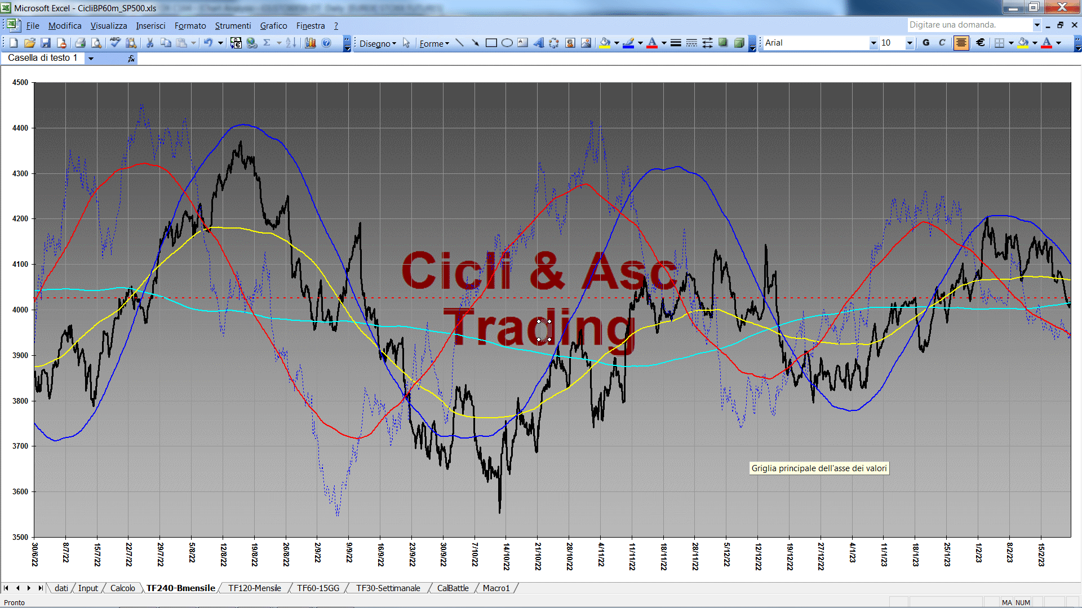Click the Name Box showing Casella di testo 1
Screen dimensions: 1082x608
43,58
